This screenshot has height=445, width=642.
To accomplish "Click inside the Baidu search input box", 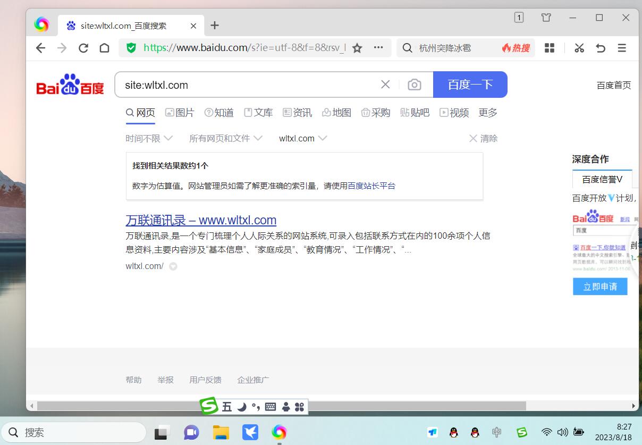I will click(239, 85).
